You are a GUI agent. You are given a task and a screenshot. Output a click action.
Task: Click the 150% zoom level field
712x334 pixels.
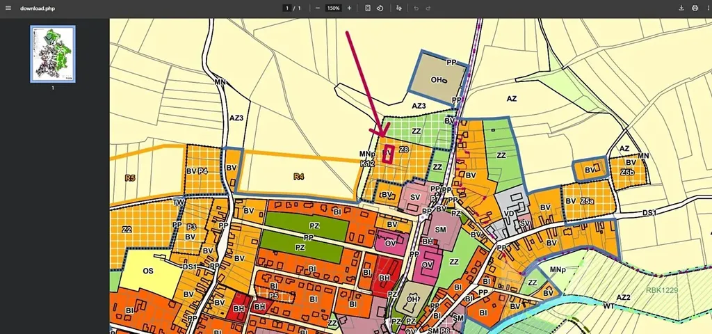[333, 8]
